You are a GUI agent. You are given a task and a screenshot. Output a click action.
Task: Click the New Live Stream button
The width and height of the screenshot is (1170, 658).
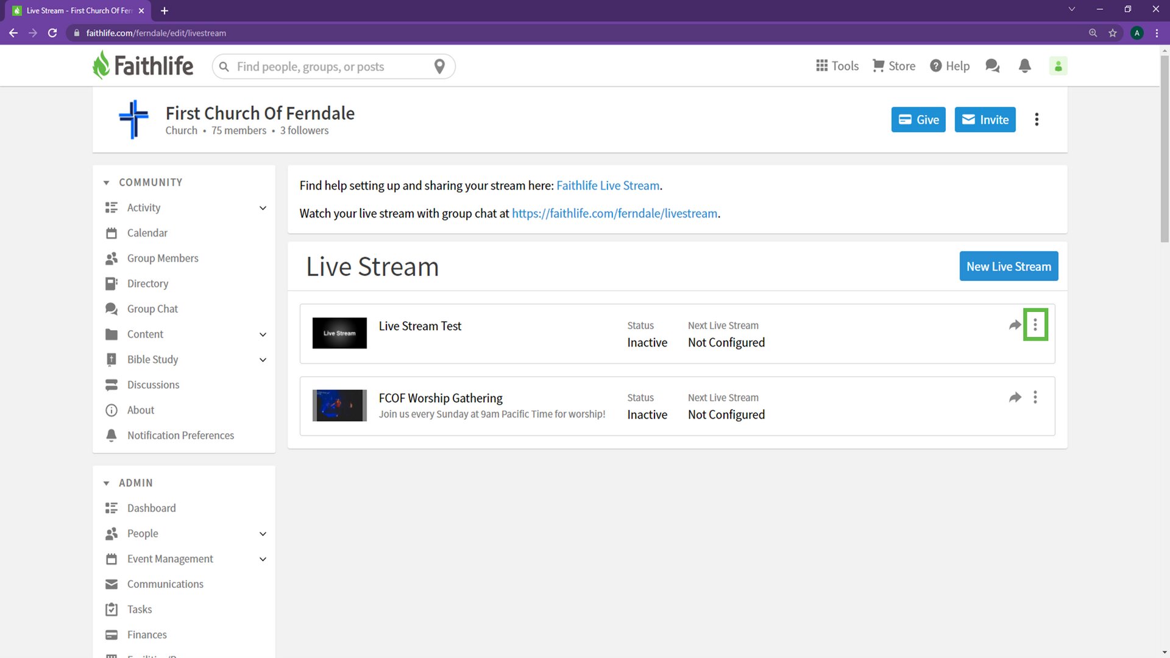(x=1009, y=266)
